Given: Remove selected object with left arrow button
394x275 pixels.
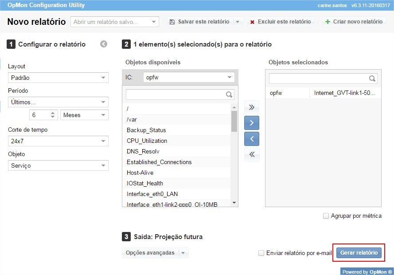Looking at the screenshot, I should pyautogui.click(x=252, y=139).
